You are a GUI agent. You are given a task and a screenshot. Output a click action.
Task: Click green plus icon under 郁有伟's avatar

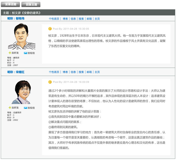click(10, 53)
